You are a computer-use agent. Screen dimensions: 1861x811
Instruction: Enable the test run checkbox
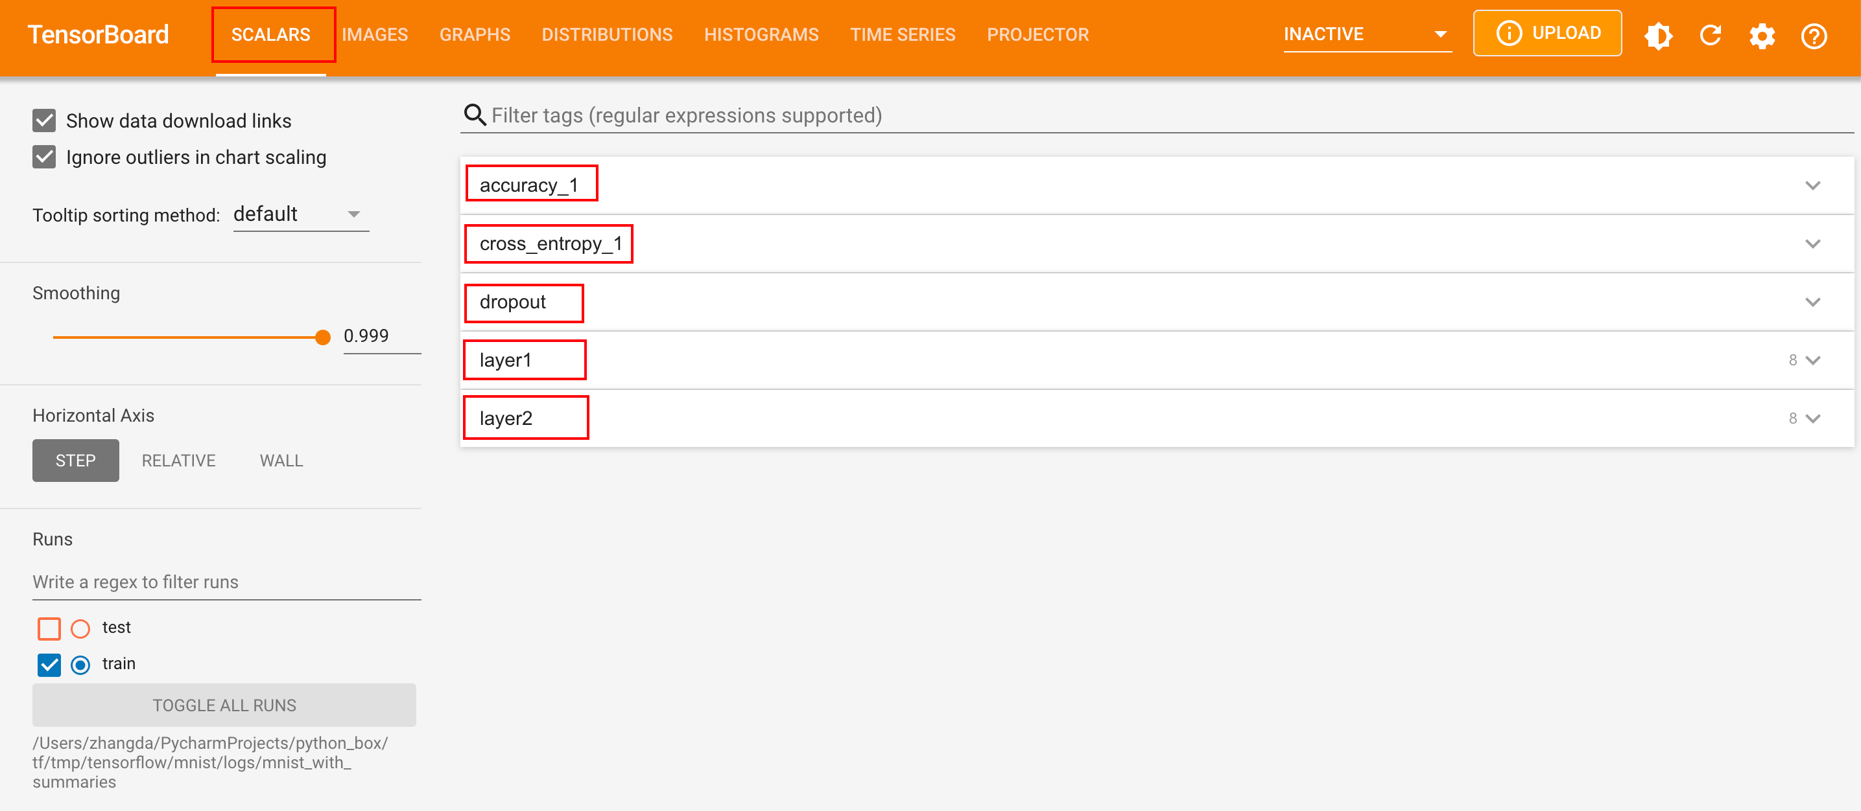pos(49,628)
